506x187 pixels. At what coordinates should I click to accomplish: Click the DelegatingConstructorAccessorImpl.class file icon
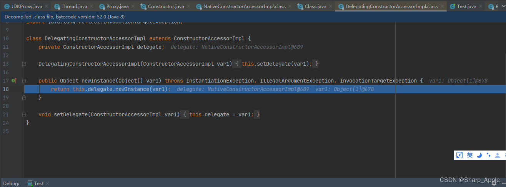pos(341,7)
